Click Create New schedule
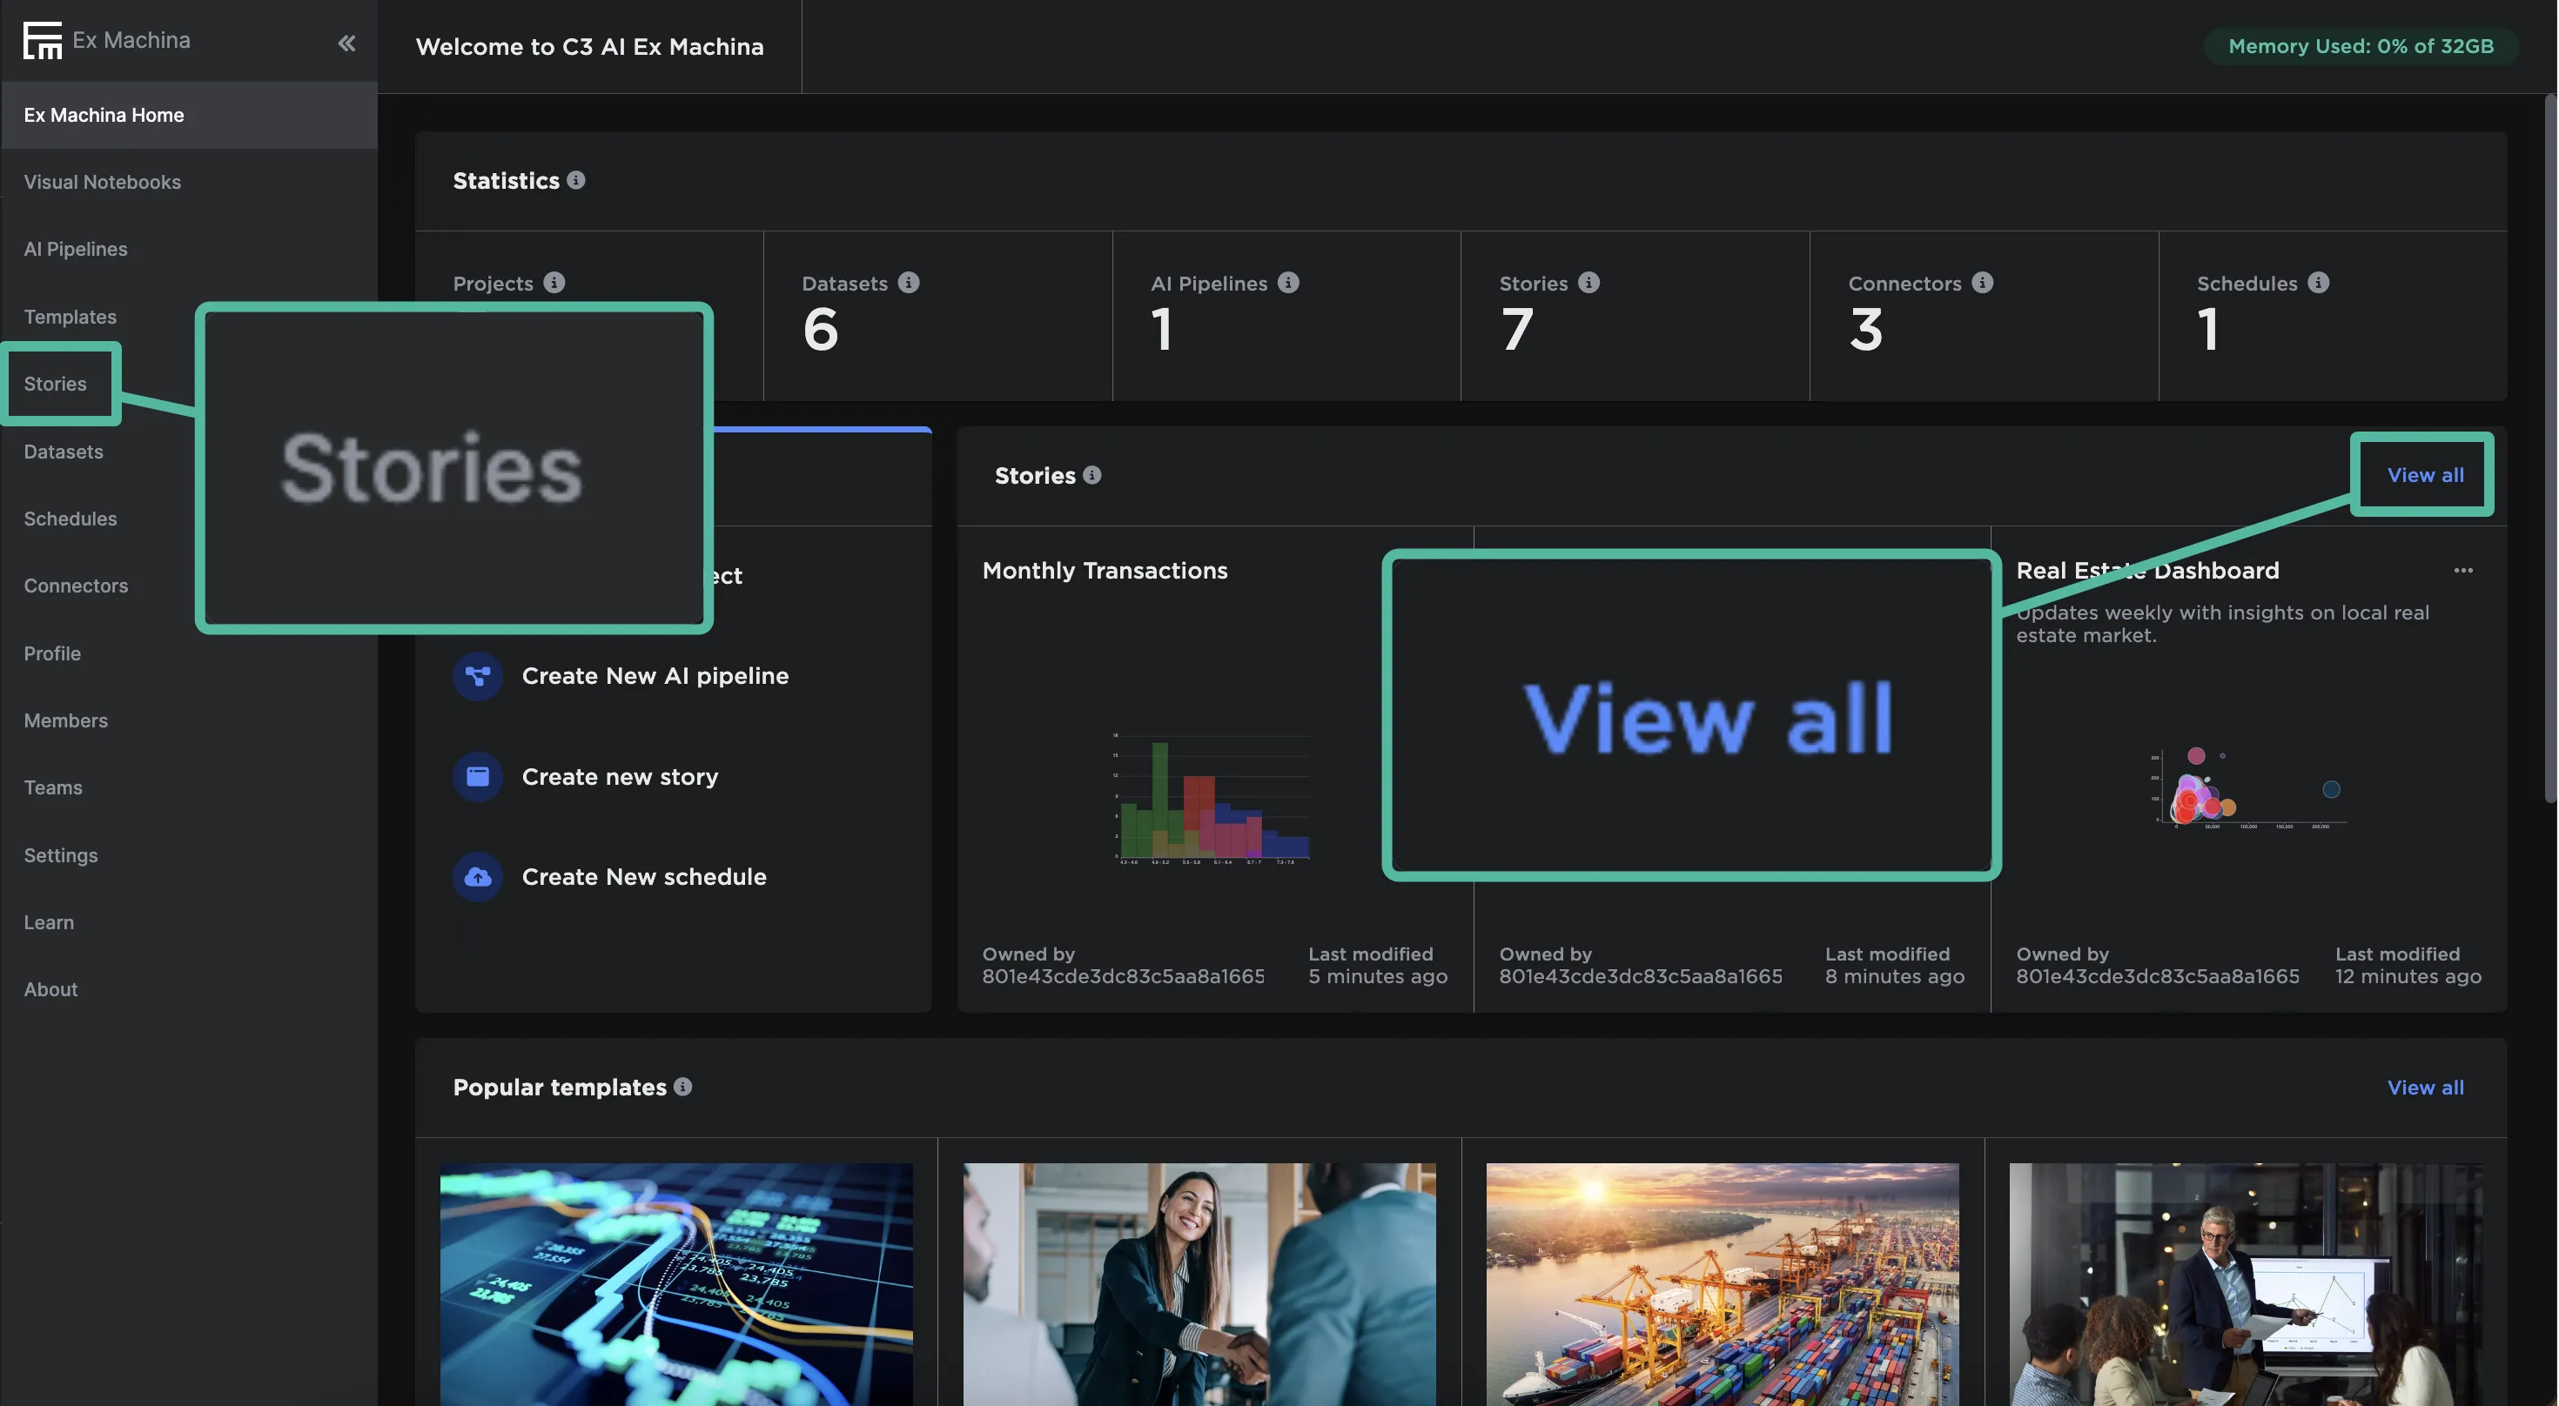Image resolution: width=2559 pixels, height=1406 pixels. point(642,877)
